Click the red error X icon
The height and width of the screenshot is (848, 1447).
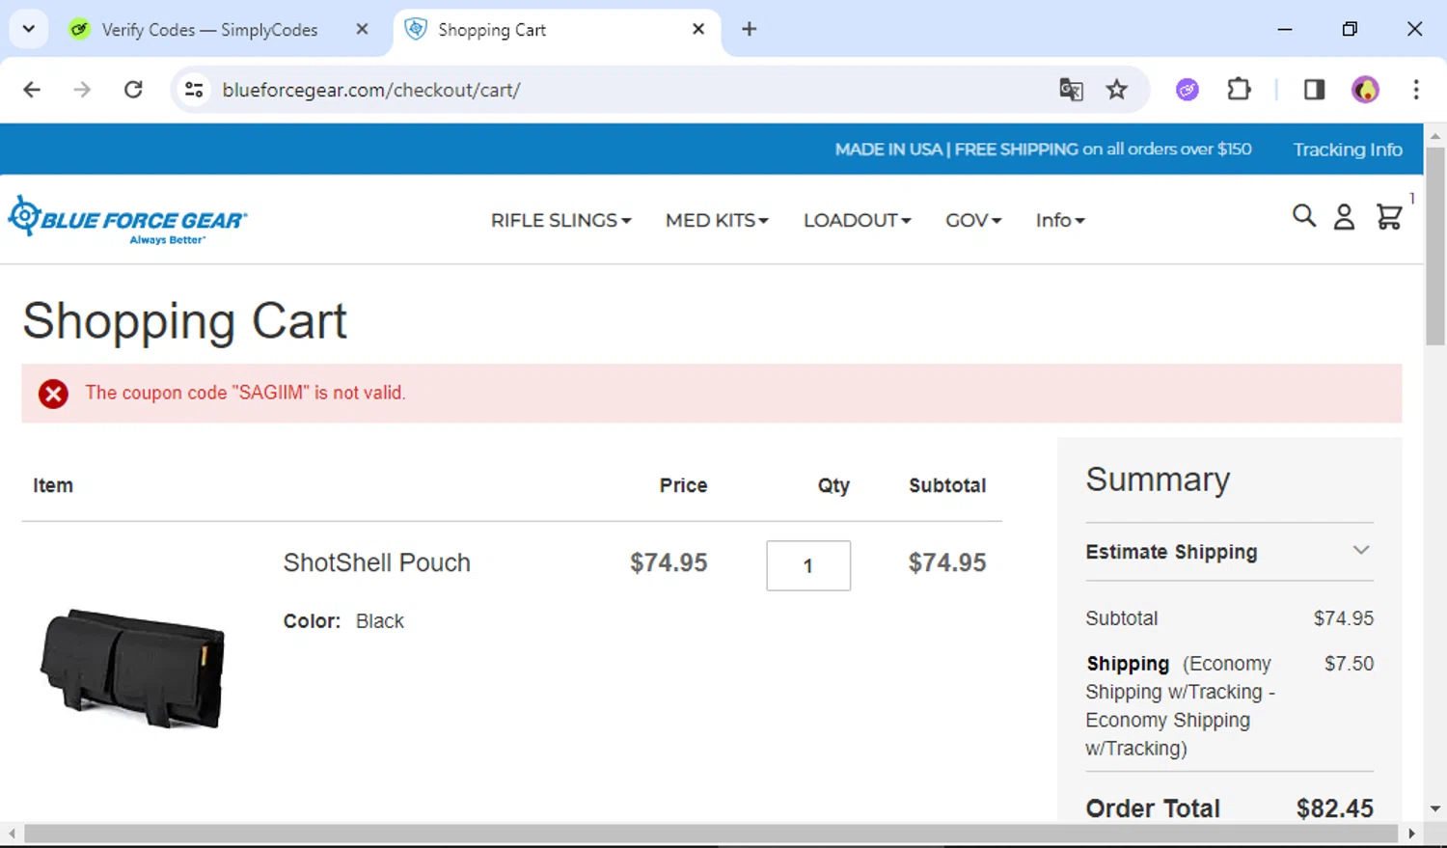53,394
